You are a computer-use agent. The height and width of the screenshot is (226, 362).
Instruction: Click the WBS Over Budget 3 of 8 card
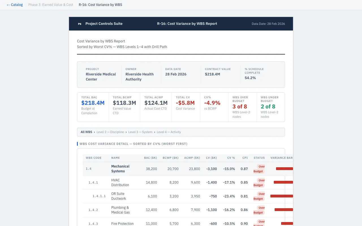(242, 107)
